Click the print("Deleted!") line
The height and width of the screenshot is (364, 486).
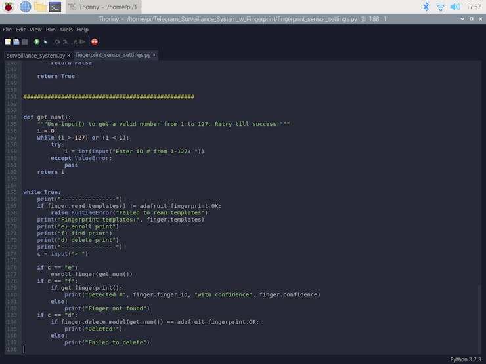point(93,329)
